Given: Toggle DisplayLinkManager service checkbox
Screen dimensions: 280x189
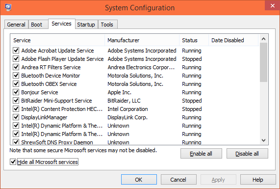Looking at the screenshot, I should click(16, 117).
